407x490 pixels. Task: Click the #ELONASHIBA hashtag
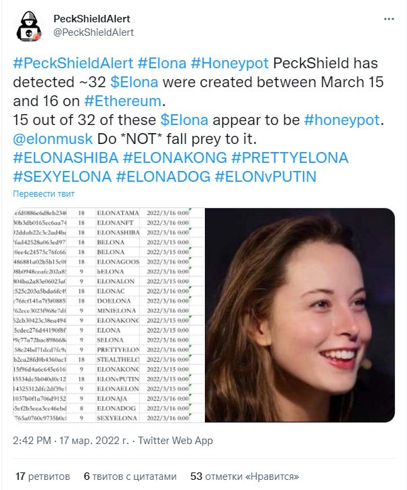[x=66, y=157]
